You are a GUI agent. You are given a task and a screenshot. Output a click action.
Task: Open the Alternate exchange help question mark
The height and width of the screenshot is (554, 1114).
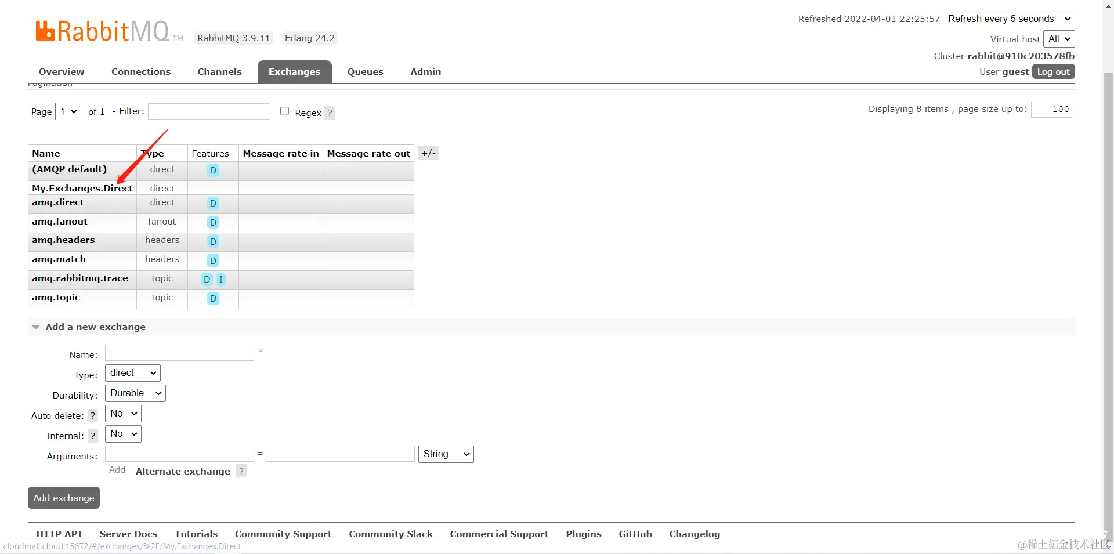pyautogui.click(x=241, y=472)
